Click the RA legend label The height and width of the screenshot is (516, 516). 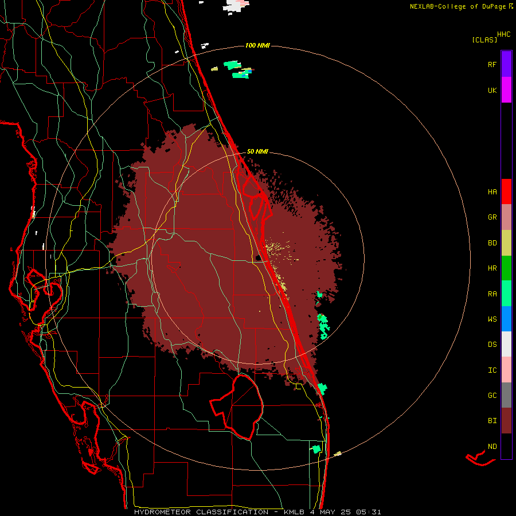click(492, 294)
